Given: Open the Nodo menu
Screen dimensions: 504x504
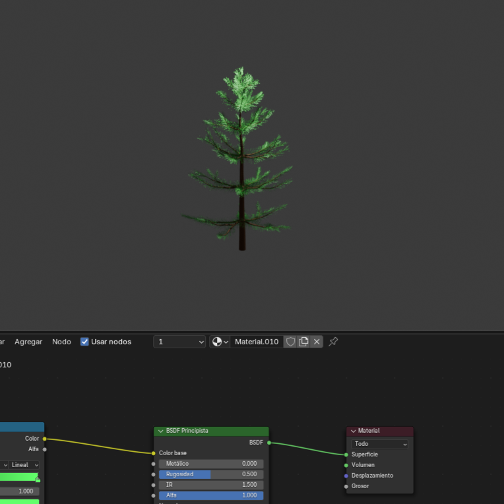Looking at the screenshot, I should coord(61,342).
